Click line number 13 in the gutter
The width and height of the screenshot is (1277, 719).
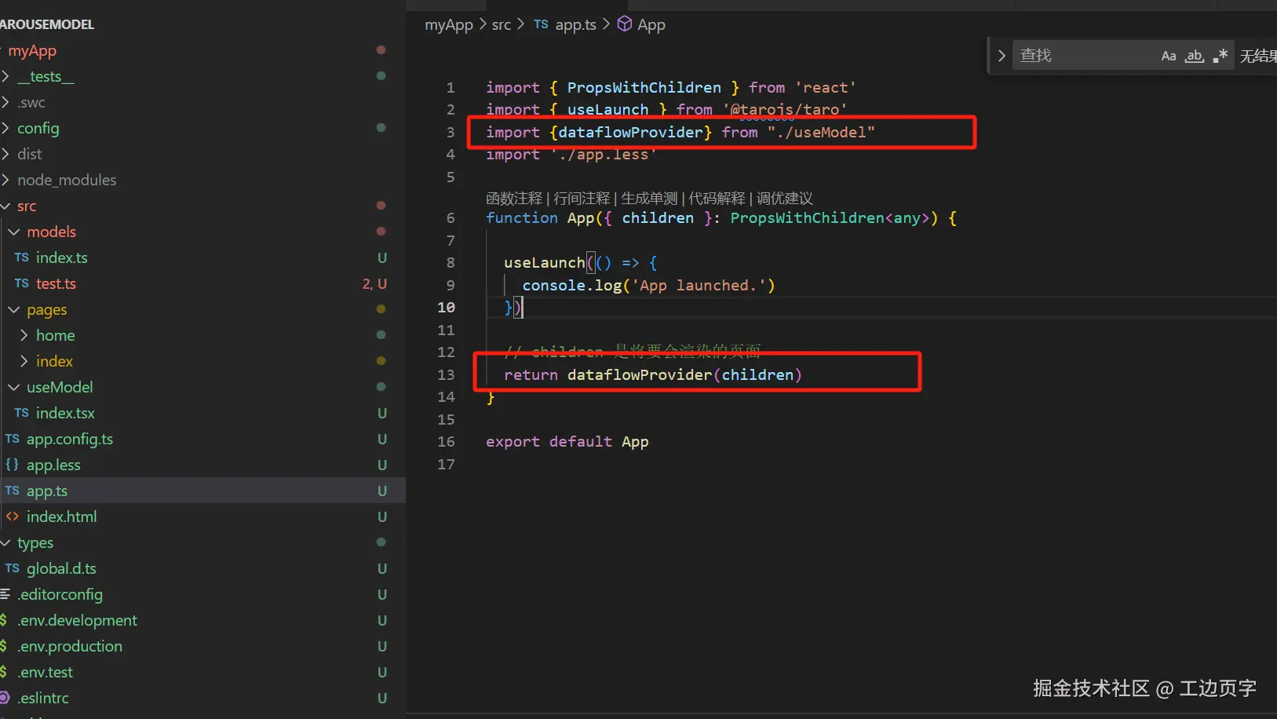click(446, 374)
